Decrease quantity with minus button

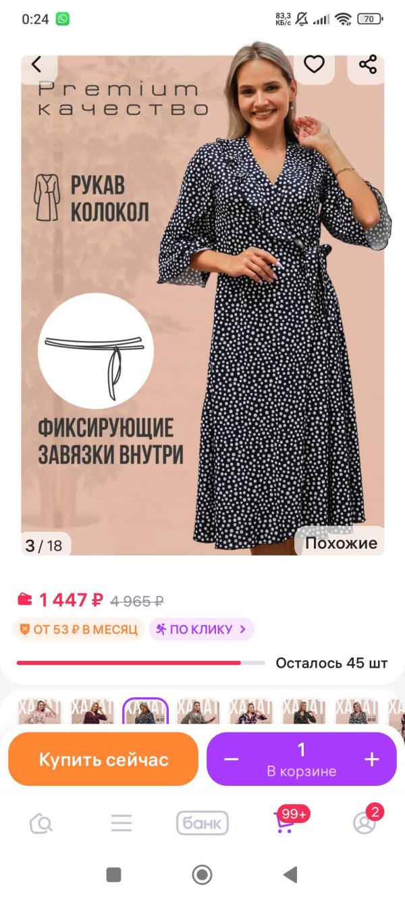[232, 759]
